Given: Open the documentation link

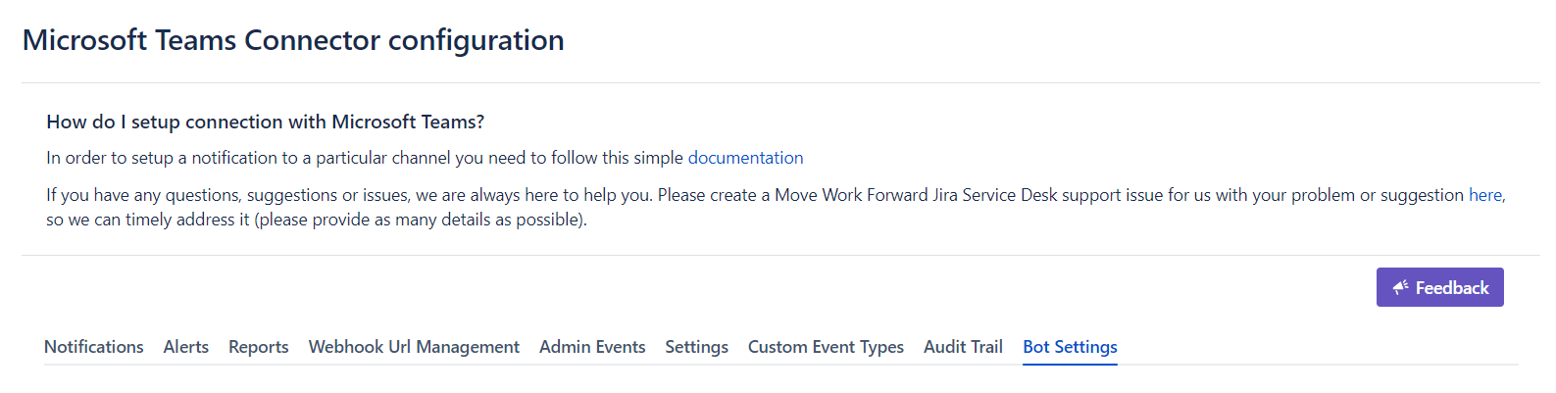Looking at the screenshot, I should (745, 158).
